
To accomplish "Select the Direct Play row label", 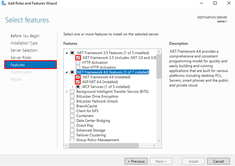I will [x=85, y=125].
